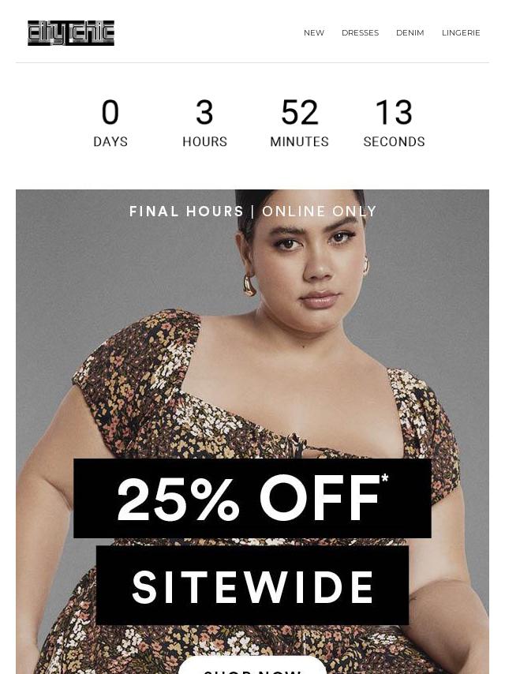Click the DAYS label under countdown

[x=110, y=141]
